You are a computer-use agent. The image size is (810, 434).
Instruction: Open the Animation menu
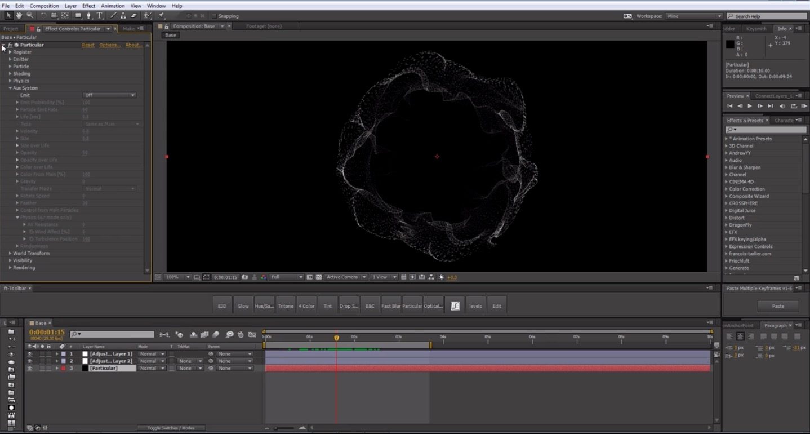[113, 6]
